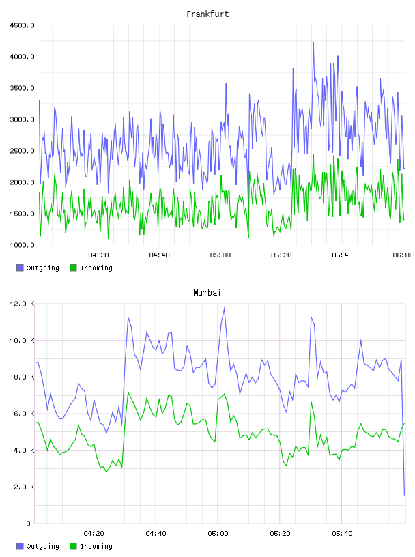Click the 0 y-axis label in Mumbai chart
The height and width of the screenshot is (557, 415).
pyautogui.click(x=28, y=524)
